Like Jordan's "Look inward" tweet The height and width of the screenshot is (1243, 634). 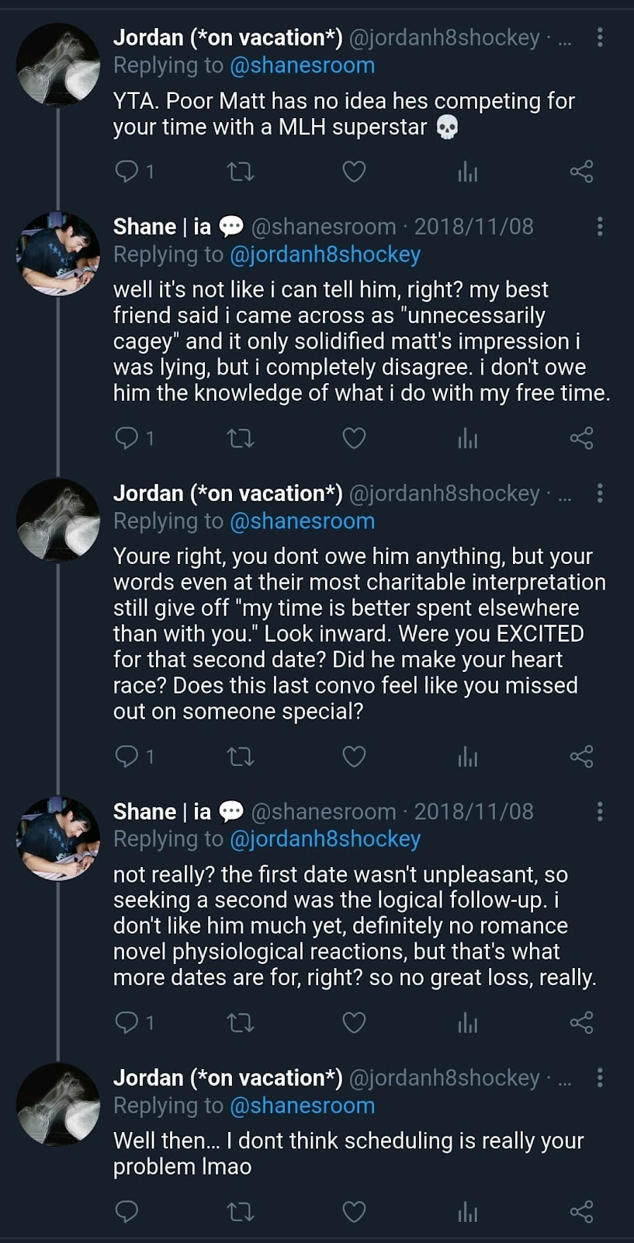(x=354, y=757)
